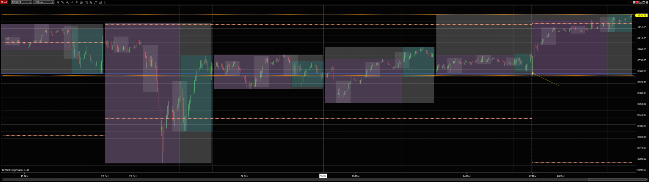Open the Strategies icon
The height and width of the screenshot is (182, 649).
[x=100, y=2]
